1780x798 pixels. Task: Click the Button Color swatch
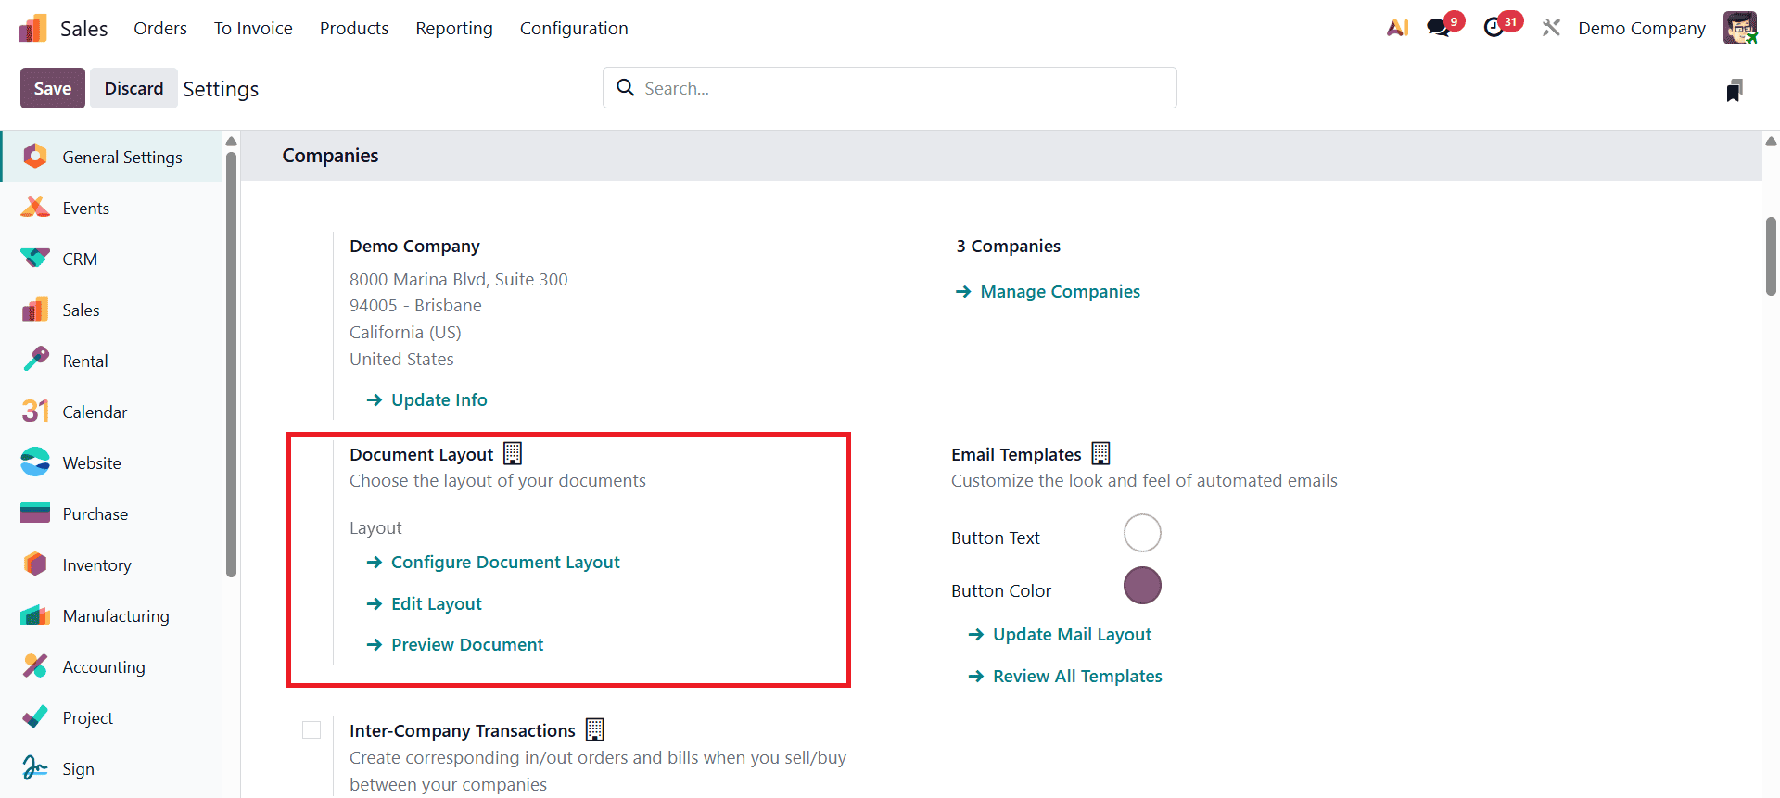point(1142,585)
